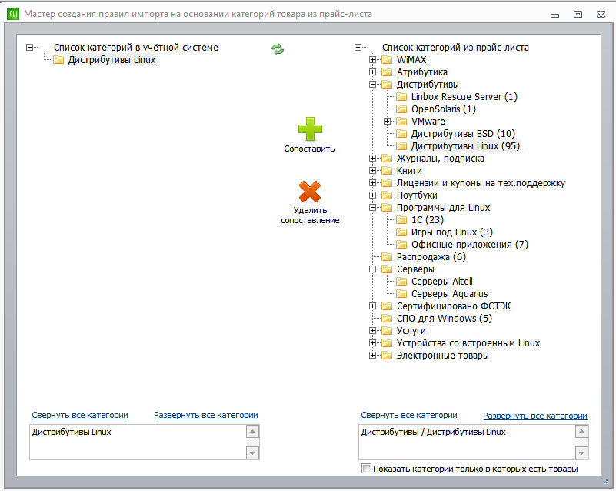616x491 pixels.
Task: Click the PLi application icon in title bar
Action: coord(13,14)
